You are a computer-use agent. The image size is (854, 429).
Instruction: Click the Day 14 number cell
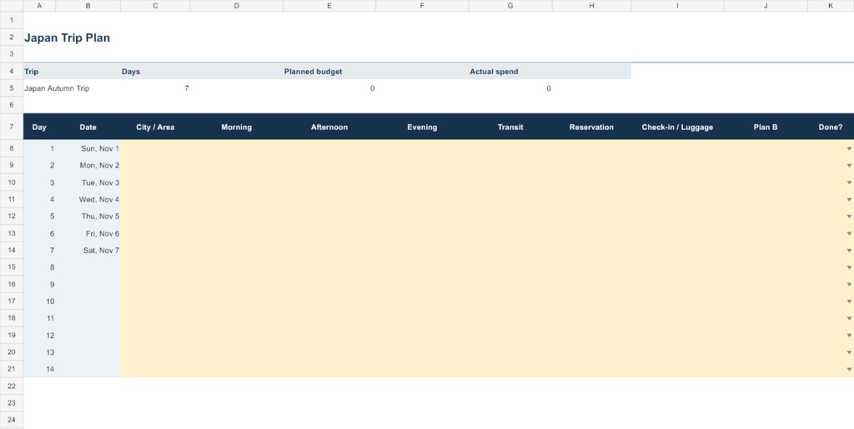[x=39, y=369]
